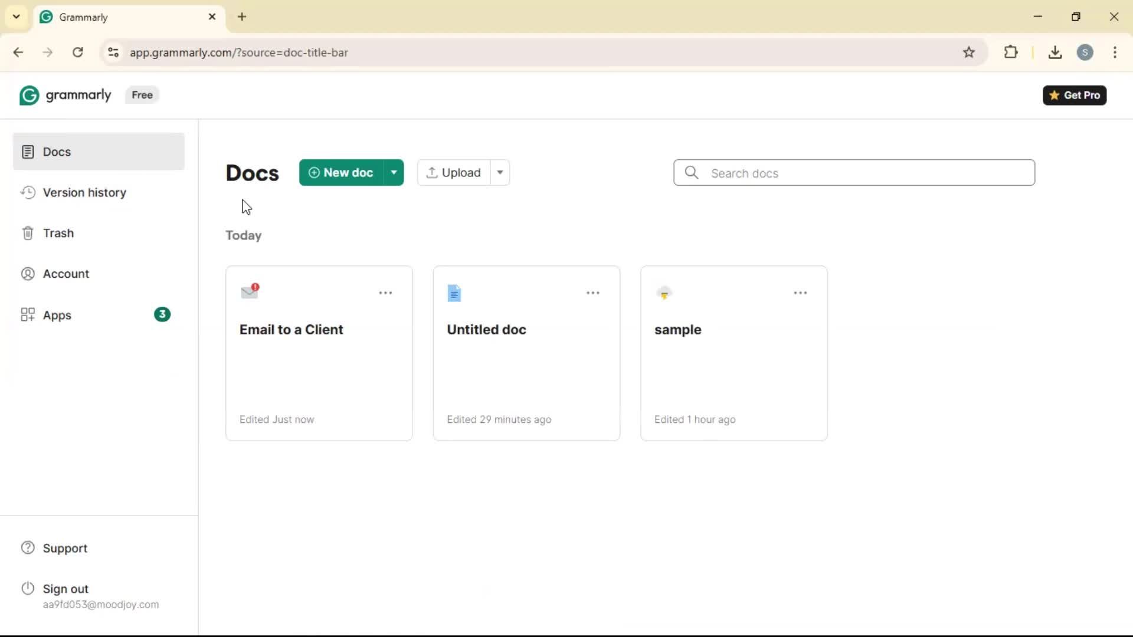Click the Get Pro button
The image size is (1133, 637).
pos(1075,95)
